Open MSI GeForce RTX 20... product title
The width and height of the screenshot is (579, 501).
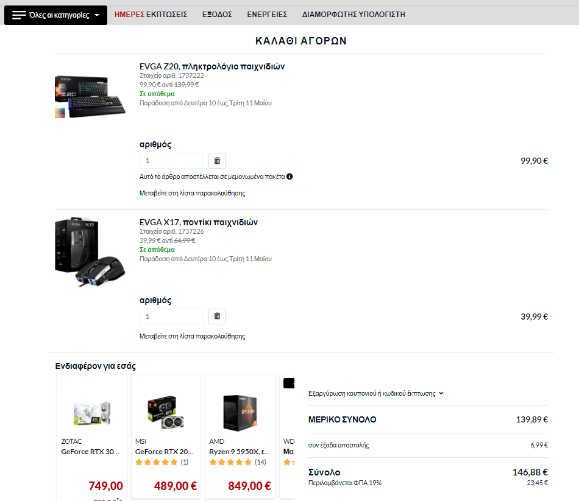click(164, 452)
